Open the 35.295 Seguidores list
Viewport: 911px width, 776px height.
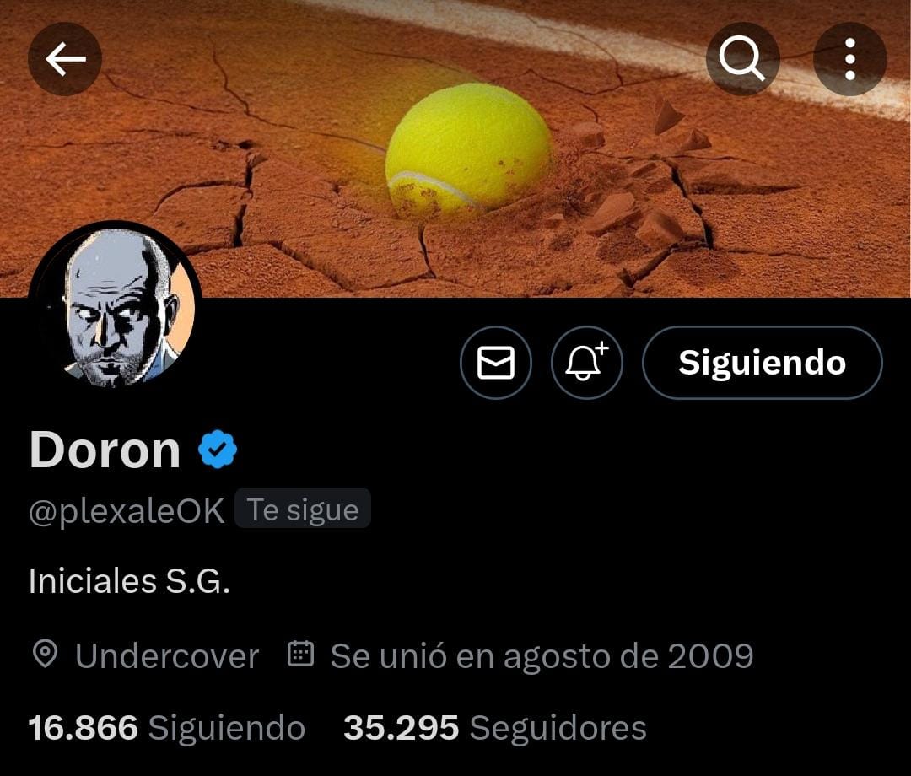(495, 727)
